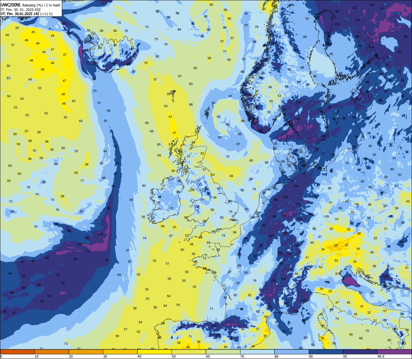Select the map title "UWC/DINI: Rakastig (%) í 2 m hæð"
Image resolution: width=412 pixels, height=359 pixels.
coord(30,5)
